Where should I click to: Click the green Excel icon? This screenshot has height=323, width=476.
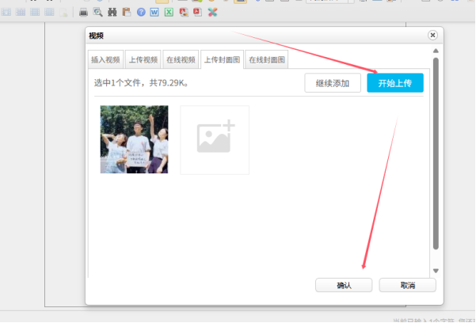pos(169,13)
